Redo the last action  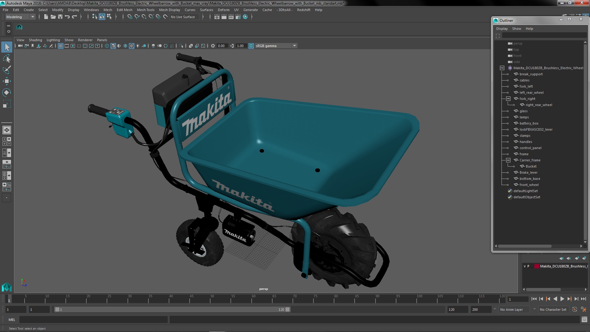(74, 17)
